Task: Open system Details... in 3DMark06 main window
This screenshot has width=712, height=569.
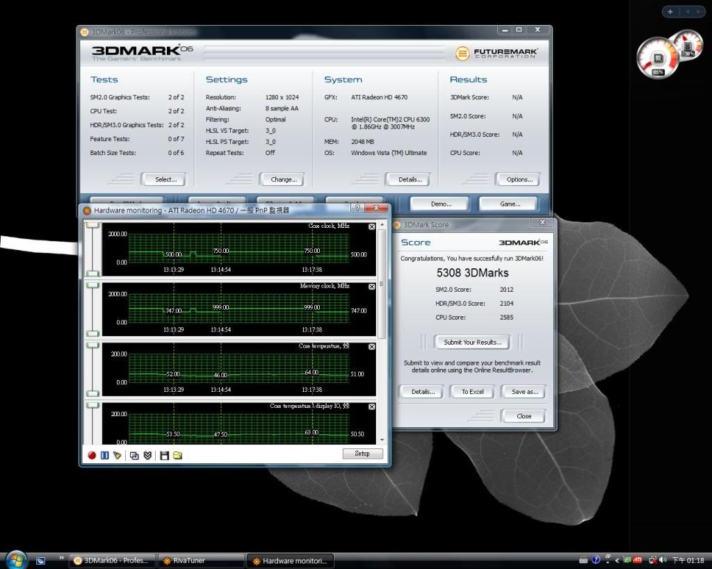Action: (408, 180)
